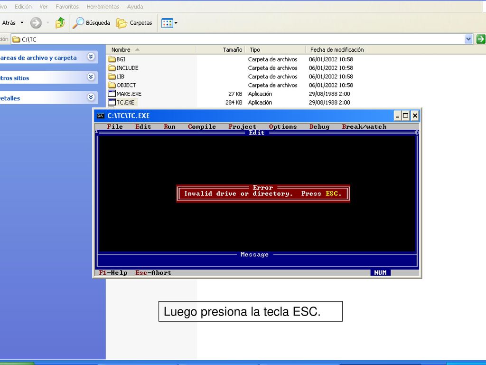Click the address bar showing C:\TC
486x365 pixels.
pos(238,39)
